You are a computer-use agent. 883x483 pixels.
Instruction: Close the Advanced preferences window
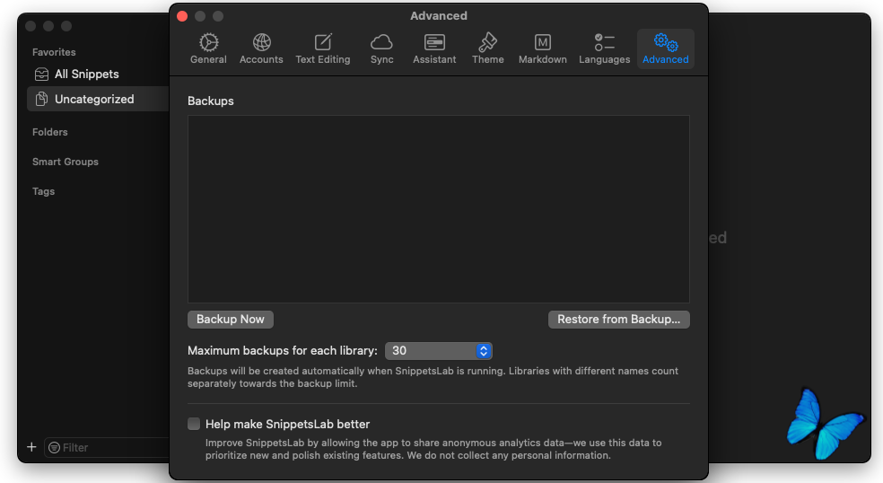(x=182, y=16)
